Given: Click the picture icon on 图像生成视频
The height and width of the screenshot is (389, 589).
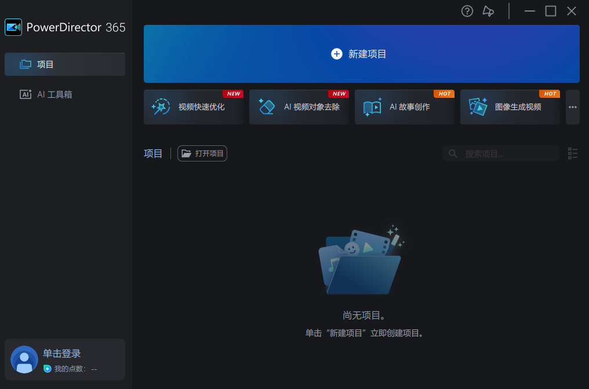Looking at the screenshot, I should coord(478,107).
